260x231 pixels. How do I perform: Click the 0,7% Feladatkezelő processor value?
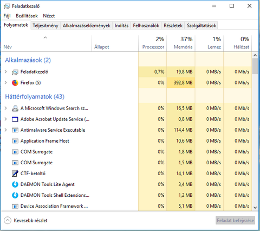(159, 72)
